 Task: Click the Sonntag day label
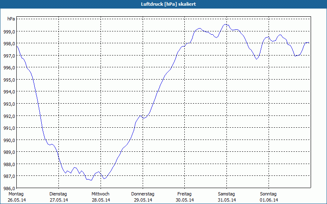pos(268,194)
